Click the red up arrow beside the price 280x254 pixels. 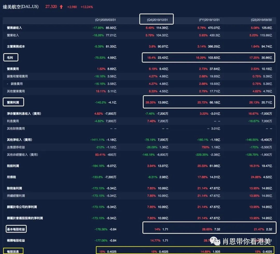click(x=61, y=7)
